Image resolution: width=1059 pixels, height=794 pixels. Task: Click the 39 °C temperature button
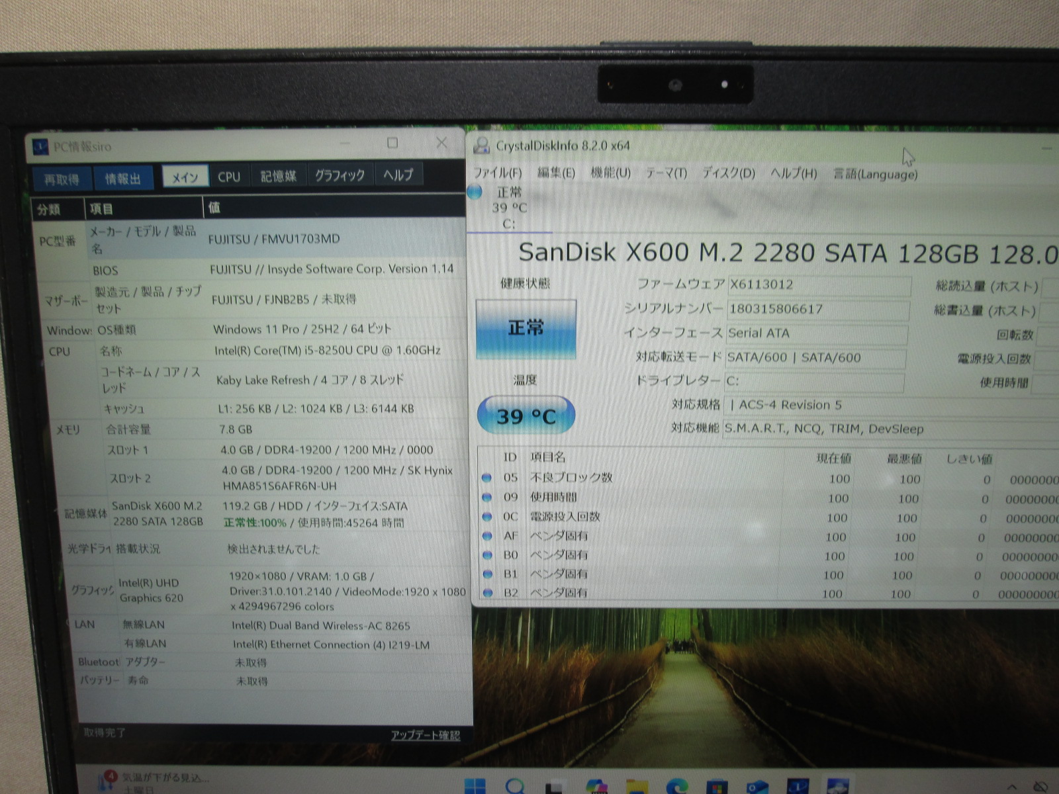[526, 416]
